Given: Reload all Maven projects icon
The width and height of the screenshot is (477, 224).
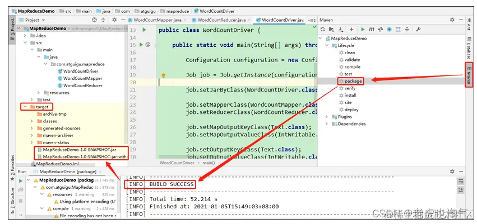Looking at the screenshot, I should 322,30.
